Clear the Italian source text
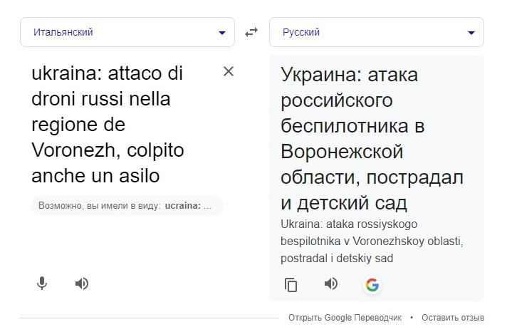 point(229,71)
